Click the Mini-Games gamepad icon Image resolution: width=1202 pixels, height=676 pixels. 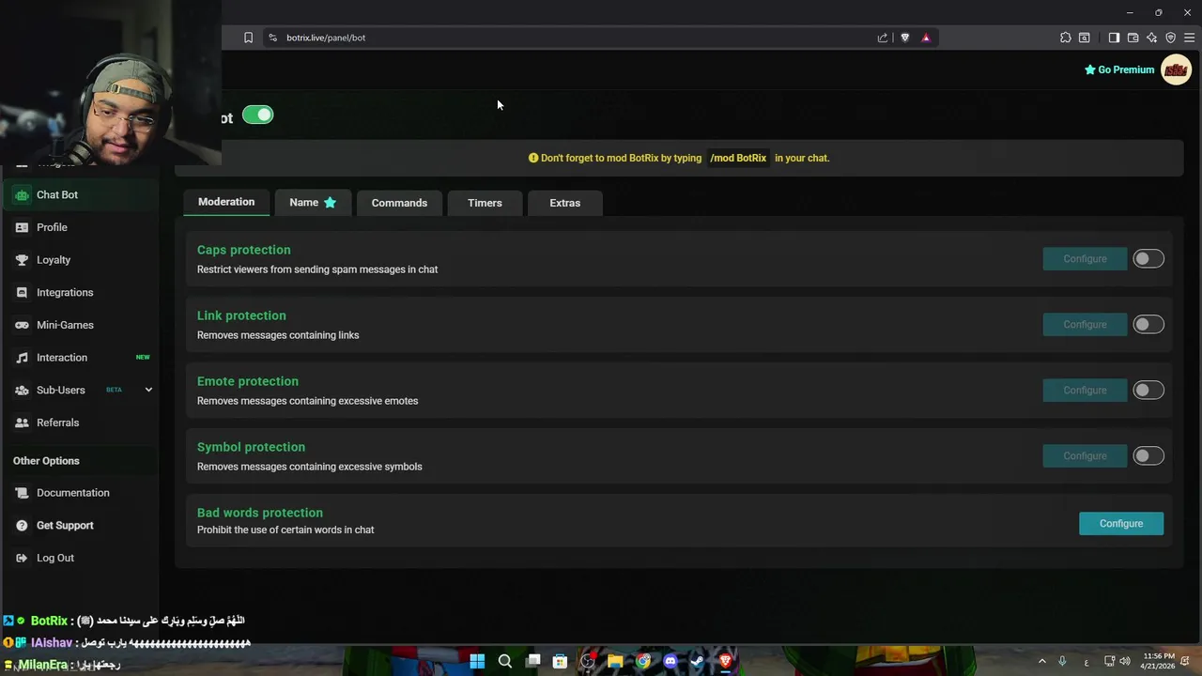[x=22, y=325]
